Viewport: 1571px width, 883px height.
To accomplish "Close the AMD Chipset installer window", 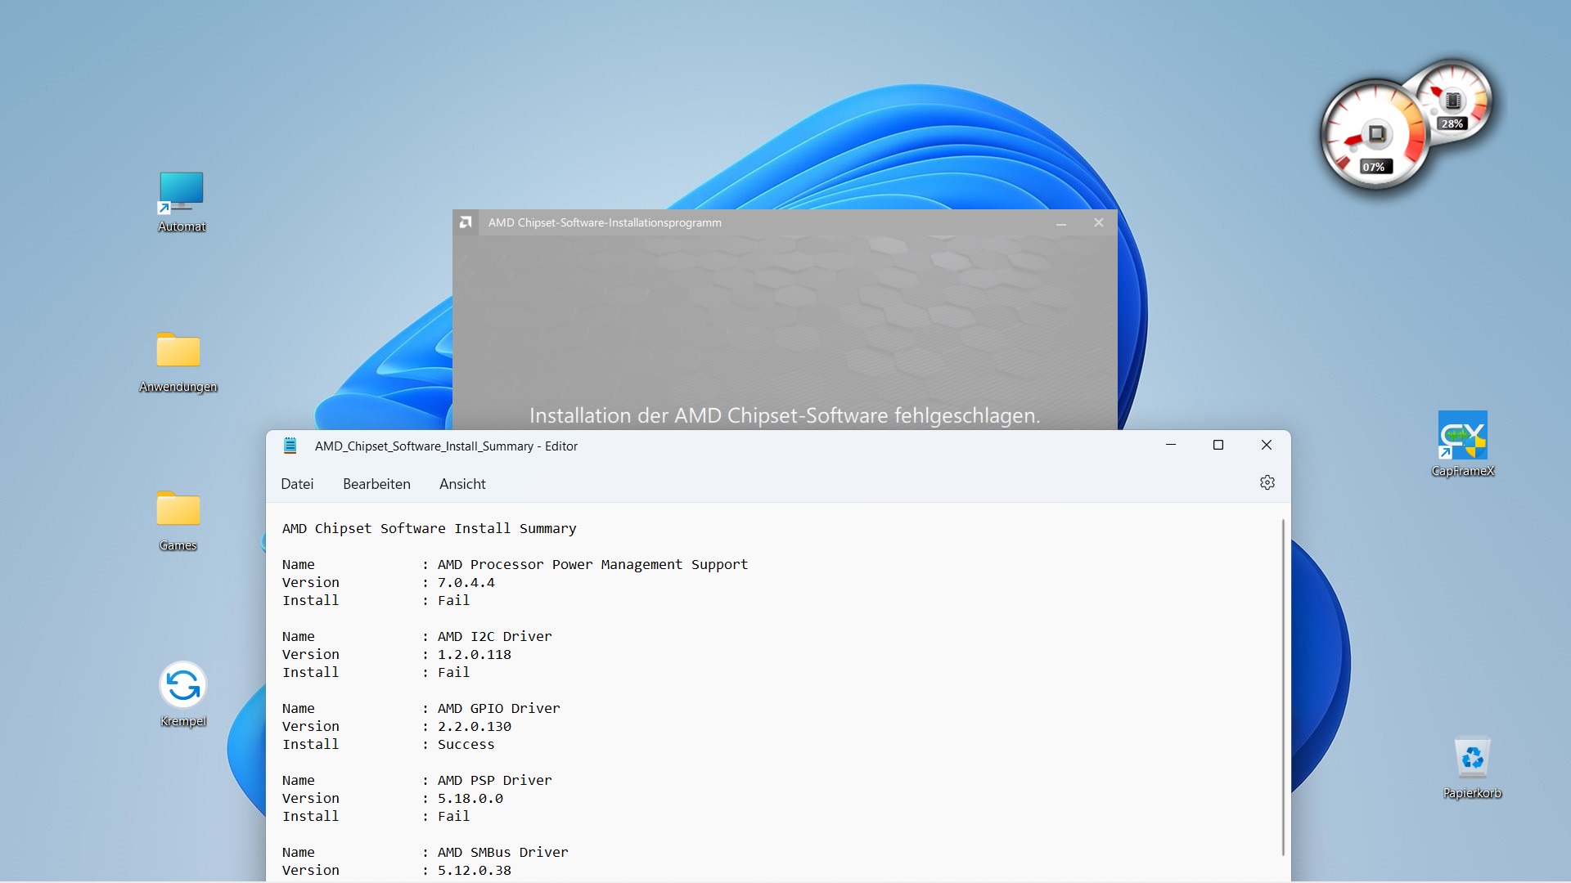I will pyautogui.click(x=1099, y=222).
